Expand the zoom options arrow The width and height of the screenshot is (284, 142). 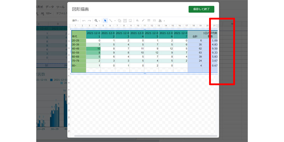[99, 21]
